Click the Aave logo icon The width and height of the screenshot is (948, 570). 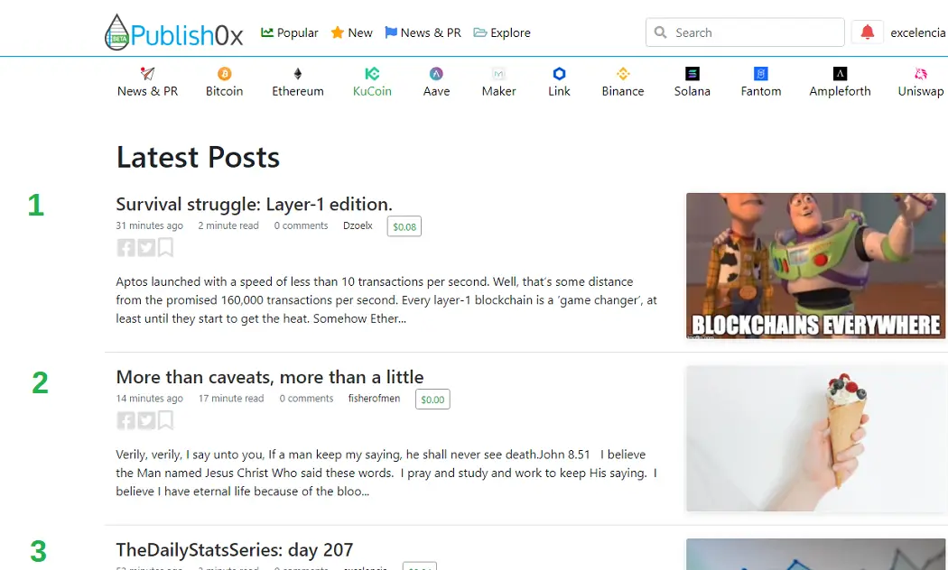[436, 74]
